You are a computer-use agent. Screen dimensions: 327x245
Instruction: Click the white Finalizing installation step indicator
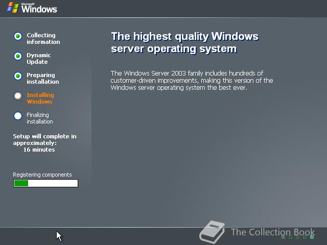point(18,116)
